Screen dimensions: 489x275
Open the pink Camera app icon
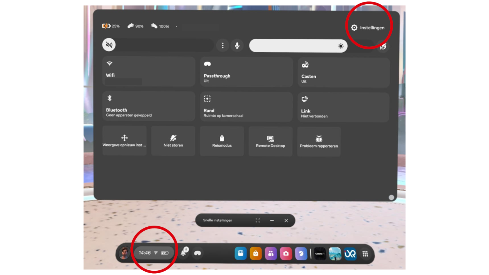click(x=286, y=254)
